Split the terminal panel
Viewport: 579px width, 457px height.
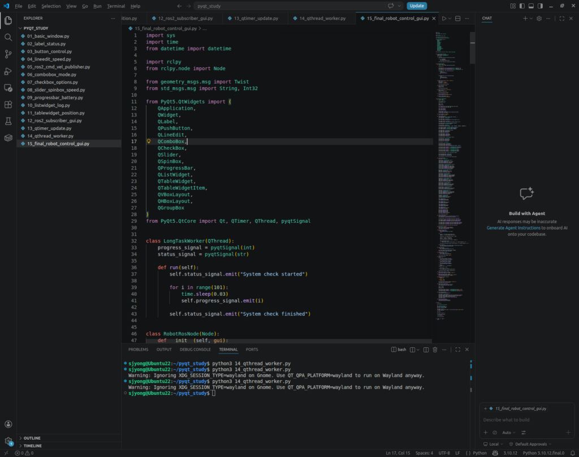(426, 350)
